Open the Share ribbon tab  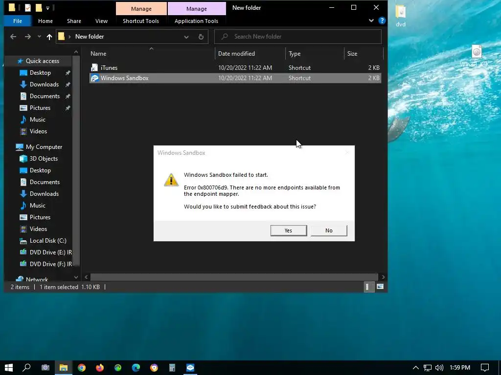point(74,21)
